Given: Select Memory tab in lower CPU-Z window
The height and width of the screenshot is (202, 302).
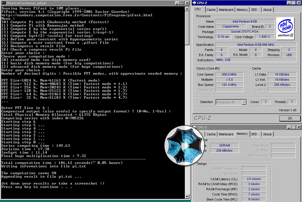Looking at the screenshot, I should coord(242,134).
